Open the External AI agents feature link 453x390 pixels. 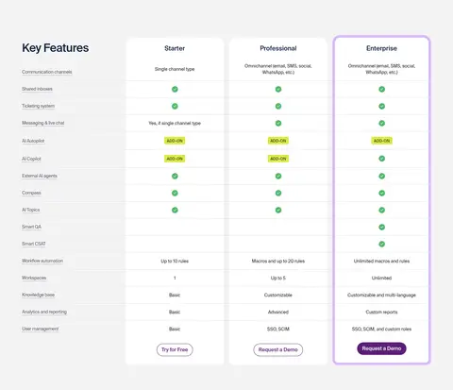pyautogui.click(x=40, y=176)
